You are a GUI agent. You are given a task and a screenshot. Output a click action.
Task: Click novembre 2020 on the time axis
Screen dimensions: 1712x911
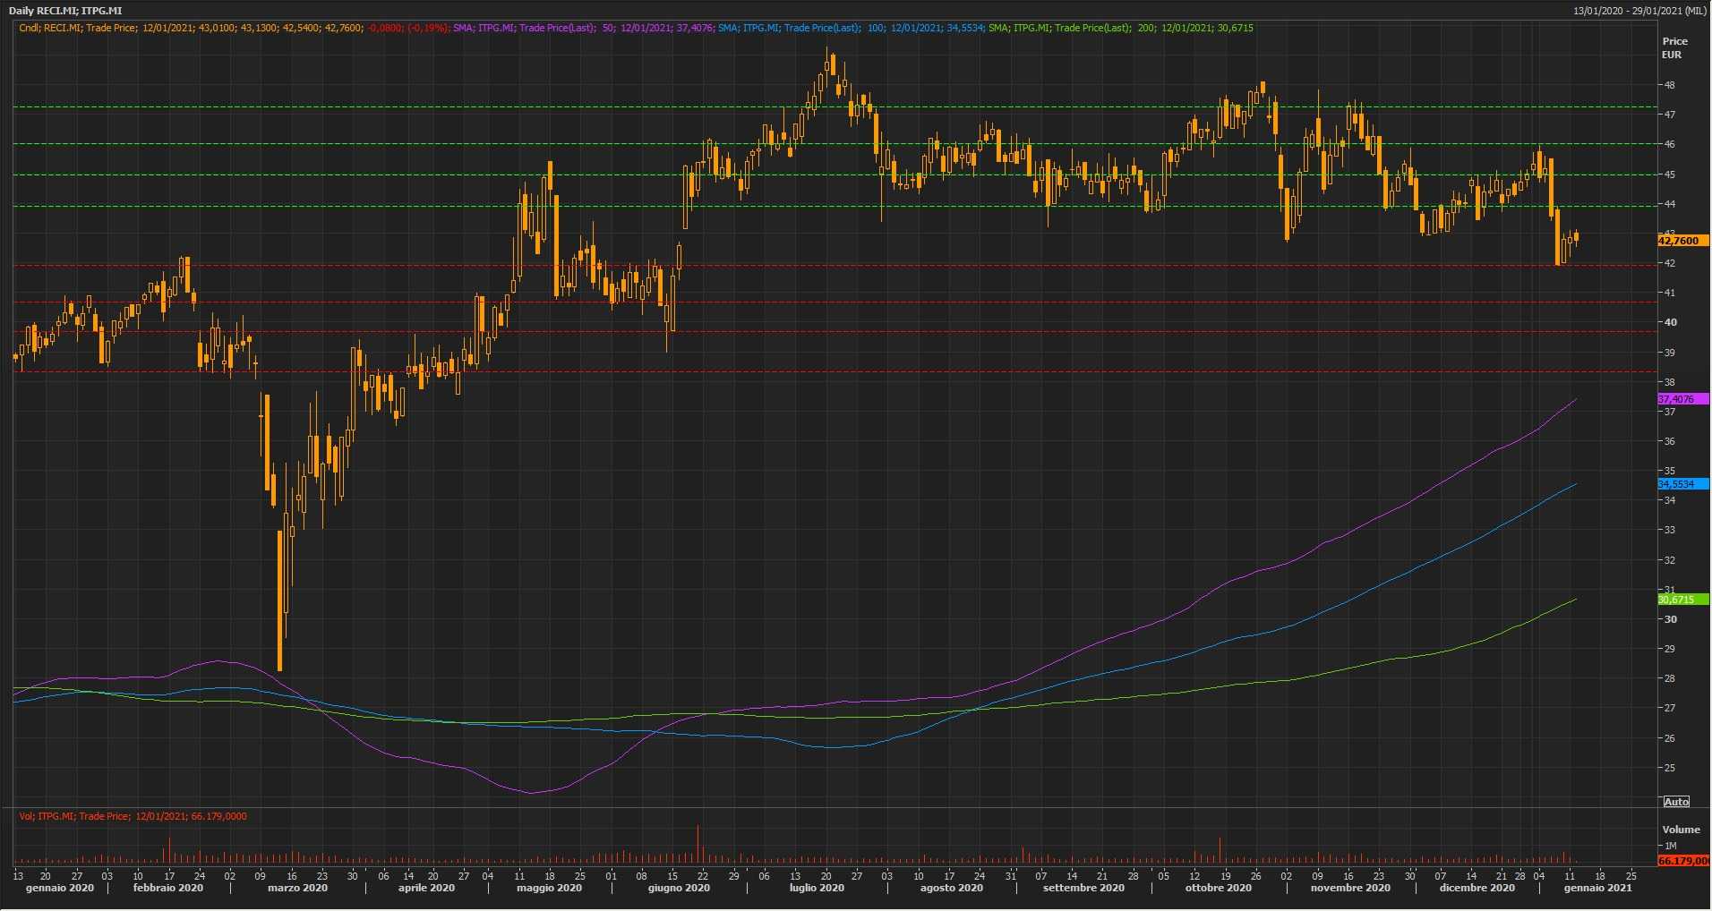pos(1350,888)
